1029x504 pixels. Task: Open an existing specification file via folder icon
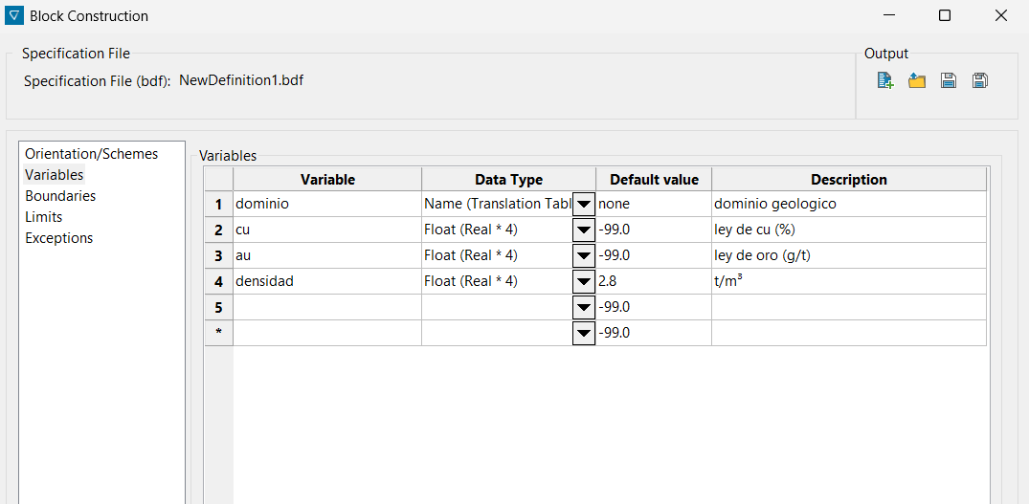pyautogui.click(x=917, y=80)
